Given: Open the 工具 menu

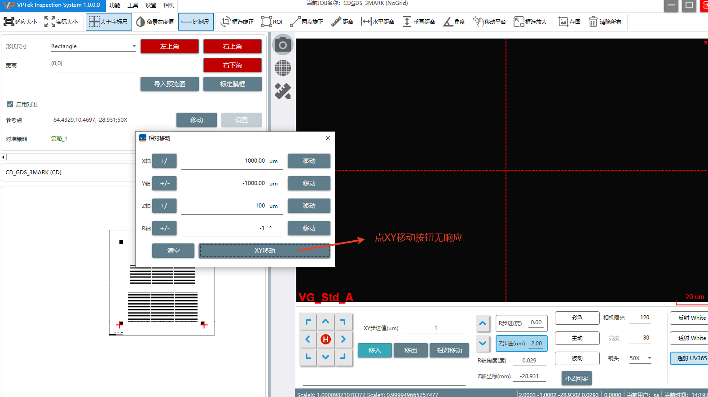Looking at the screenshot, I should coord(133,5).
